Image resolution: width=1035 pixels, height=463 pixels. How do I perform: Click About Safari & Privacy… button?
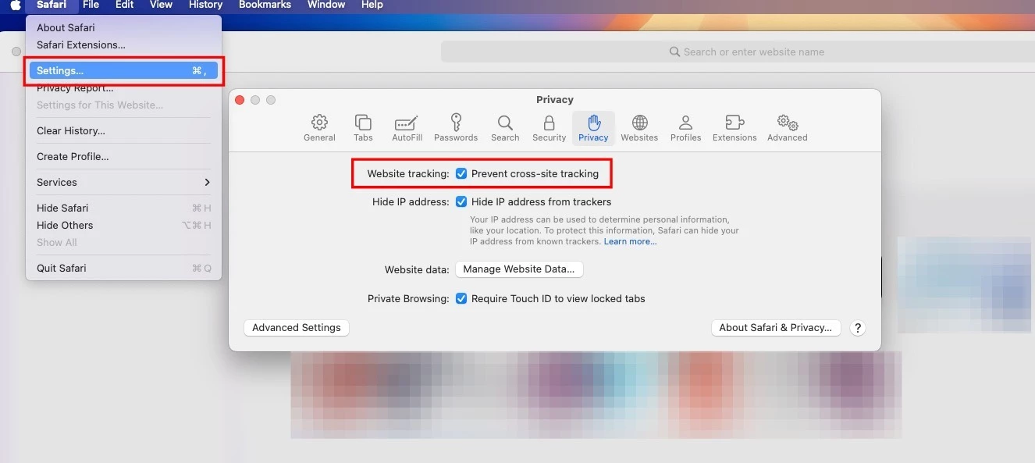776,328
